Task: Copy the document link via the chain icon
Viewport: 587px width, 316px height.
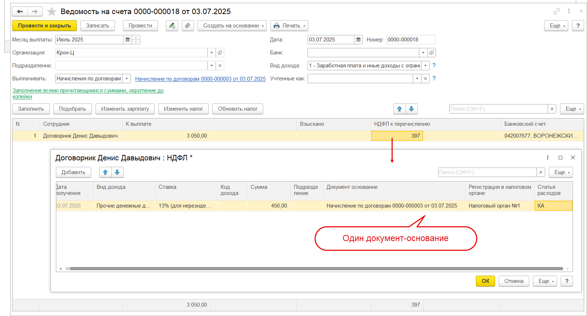Action: click(557, 11)
